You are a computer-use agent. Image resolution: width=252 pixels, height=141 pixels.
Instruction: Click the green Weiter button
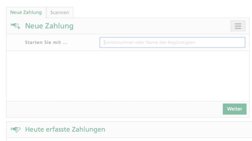(234, 109)
